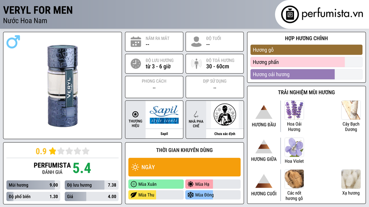Click the Độ lưu hương 7.38 score bar
This screenshot has height=207, width=369.
92,185
